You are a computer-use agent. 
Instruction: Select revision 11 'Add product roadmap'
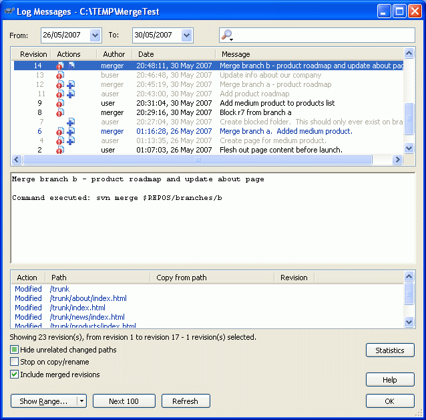coord(208,94)
